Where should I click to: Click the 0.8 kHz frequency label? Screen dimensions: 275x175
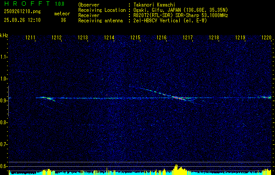(x=3, y=122)
